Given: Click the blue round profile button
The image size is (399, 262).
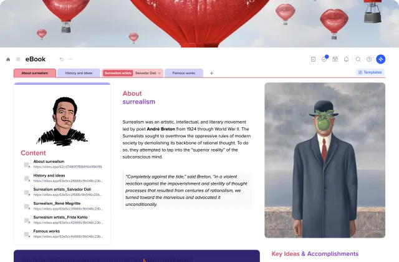Looking at the screenshot, I should [x=381, y=59].
